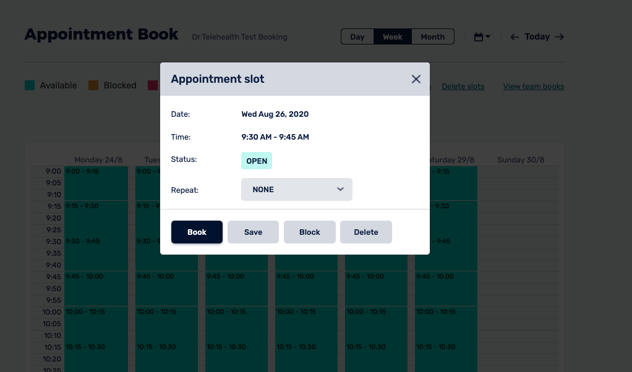
Task: Click the orange Blocked legend swatch
Action: [93, 85]
